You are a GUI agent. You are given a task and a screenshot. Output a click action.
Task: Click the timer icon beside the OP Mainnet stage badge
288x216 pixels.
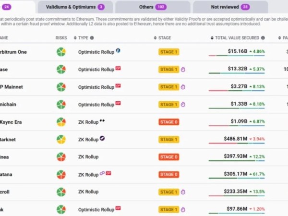(183, 87)
